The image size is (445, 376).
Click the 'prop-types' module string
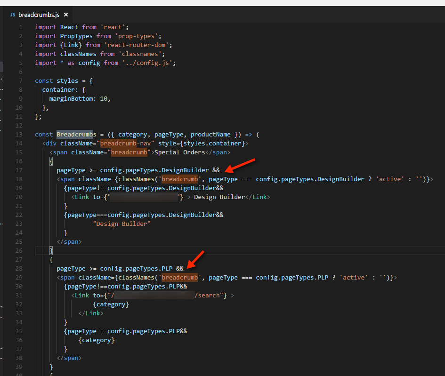click(x=137, y=36)
